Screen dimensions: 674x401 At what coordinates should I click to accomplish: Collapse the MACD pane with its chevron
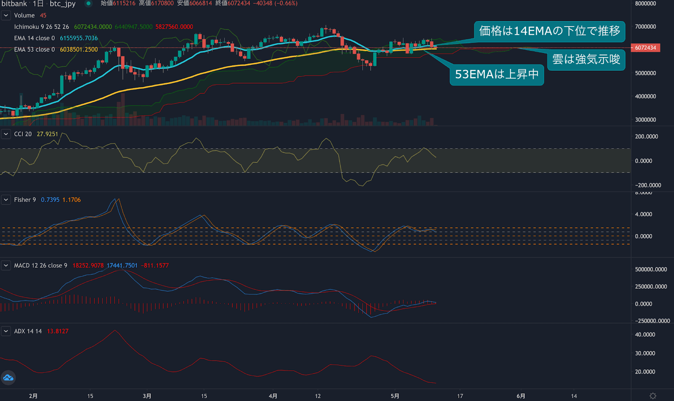(6, 265)
